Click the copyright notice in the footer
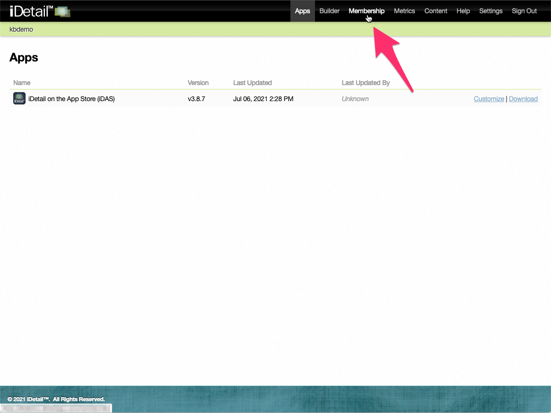Screen dimensions: 551x413 [56, 399]
